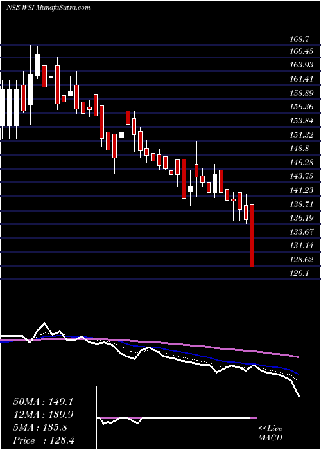Click the last large red candlestick
The height and width of the screenshot is (450, 321).
pyautogui.click(x=252, y=236)
